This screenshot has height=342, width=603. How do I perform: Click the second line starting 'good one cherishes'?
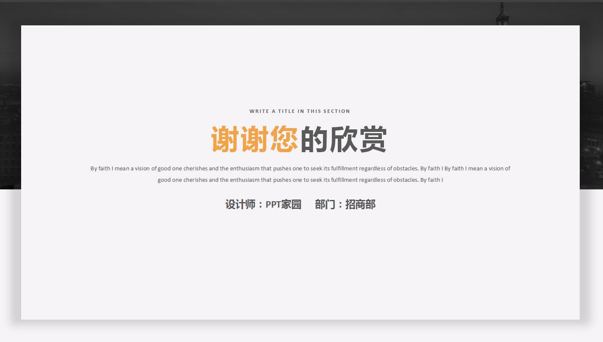pyautogui.click(x=300, y=180)
